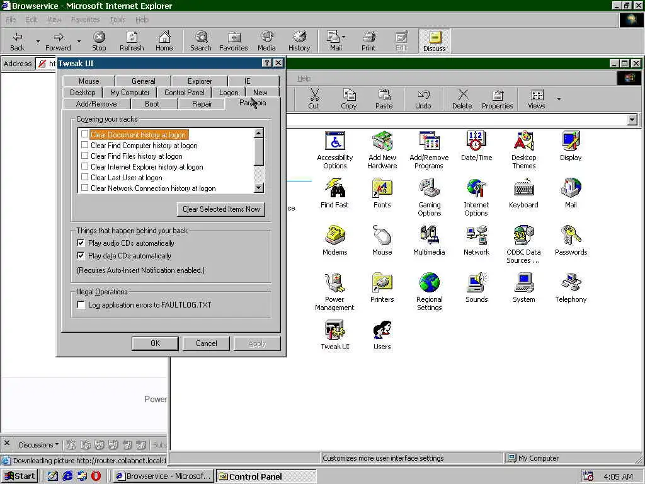Screen dimensions: 645x484
Task: Open the Tweak UI icon in Control Panel
Action: (335, 335)
